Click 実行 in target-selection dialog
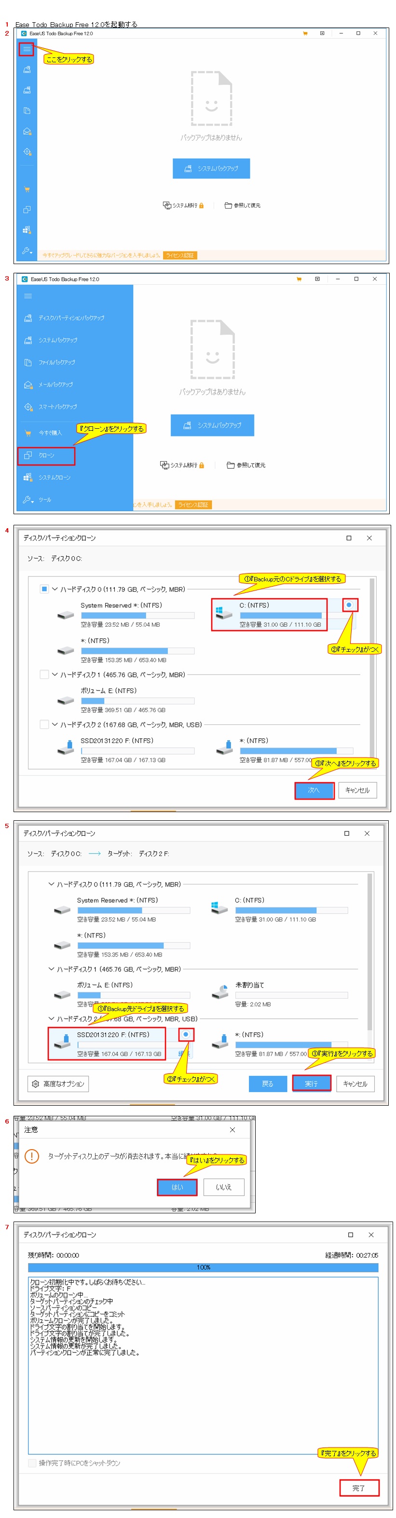Screen dimensions: 396x1518 311,1083
